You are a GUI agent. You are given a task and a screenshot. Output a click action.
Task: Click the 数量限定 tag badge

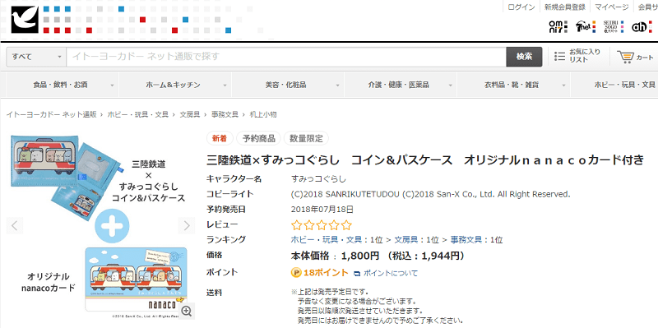tap(306, 138)
